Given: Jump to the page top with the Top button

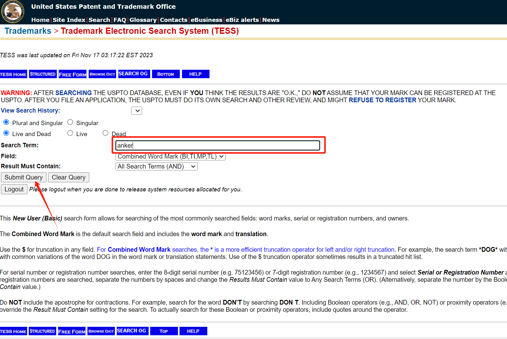Looking at the screenshot, I should coord(164,331).
